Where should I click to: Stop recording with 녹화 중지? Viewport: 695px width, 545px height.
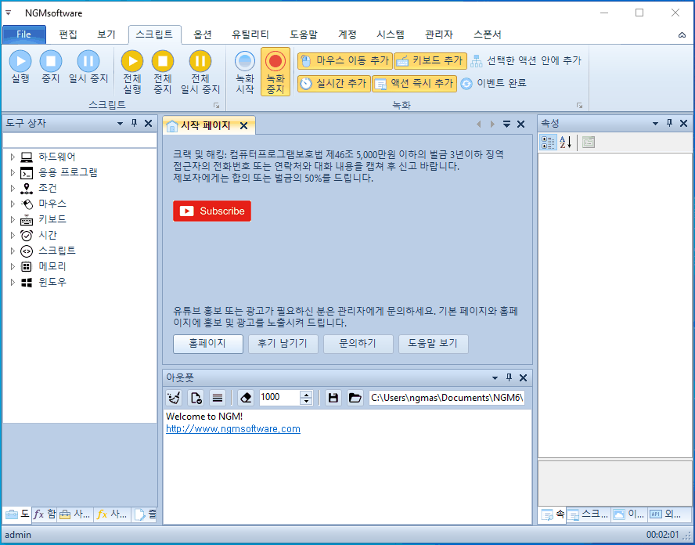pyautogui.click(x=275, y=72)
